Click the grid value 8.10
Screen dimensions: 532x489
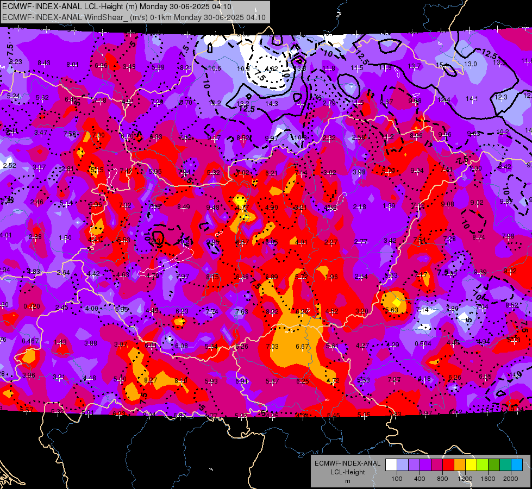coord(181,381)
